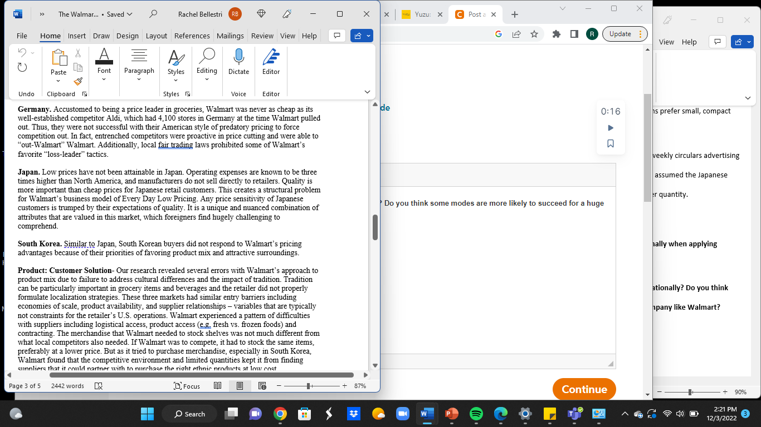
Task: Check spelling via proofing status icon
Action: [x=98, y=385]
